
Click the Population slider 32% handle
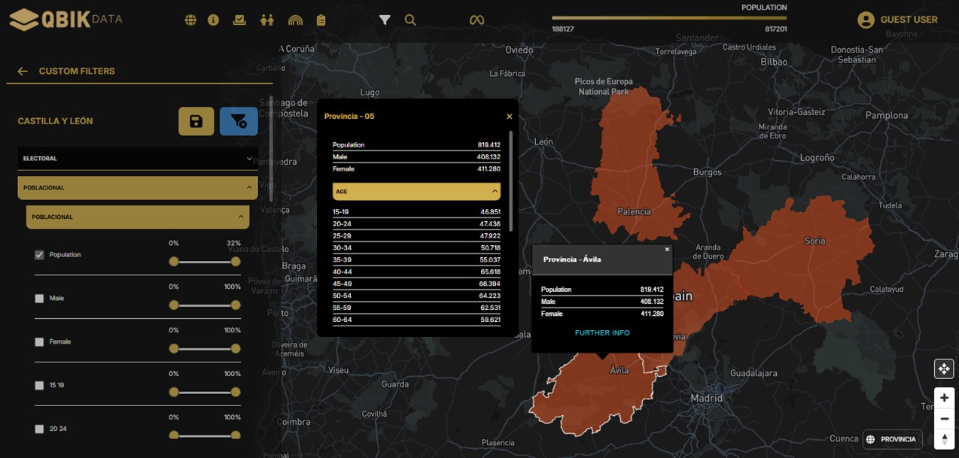click(236, 262)
